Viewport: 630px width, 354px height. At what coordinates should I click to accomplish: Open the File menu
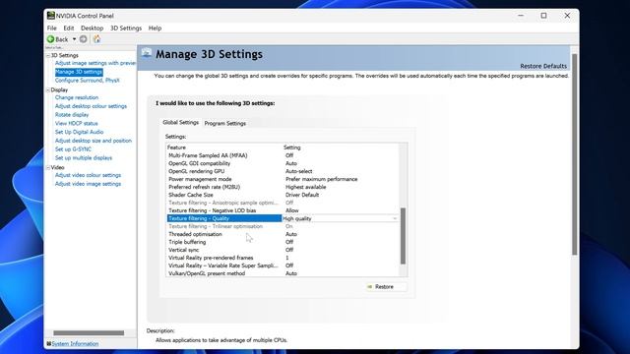pos(52,29)
